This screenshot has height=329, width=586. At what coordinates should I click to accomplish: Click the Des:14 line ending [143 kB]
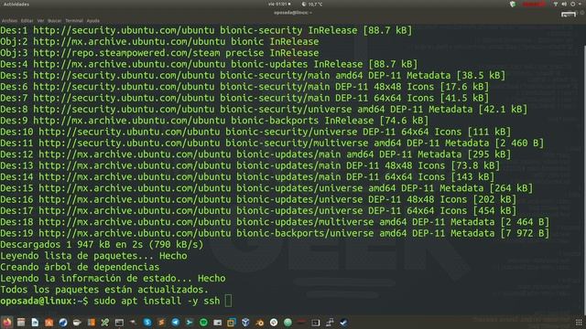pyautogui.click(x=247, y=176)
